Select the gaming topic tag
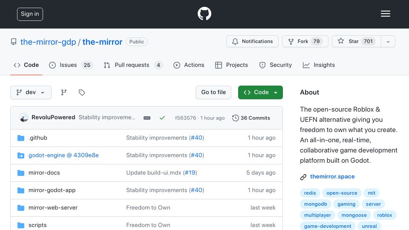 (x=346, y=204)
